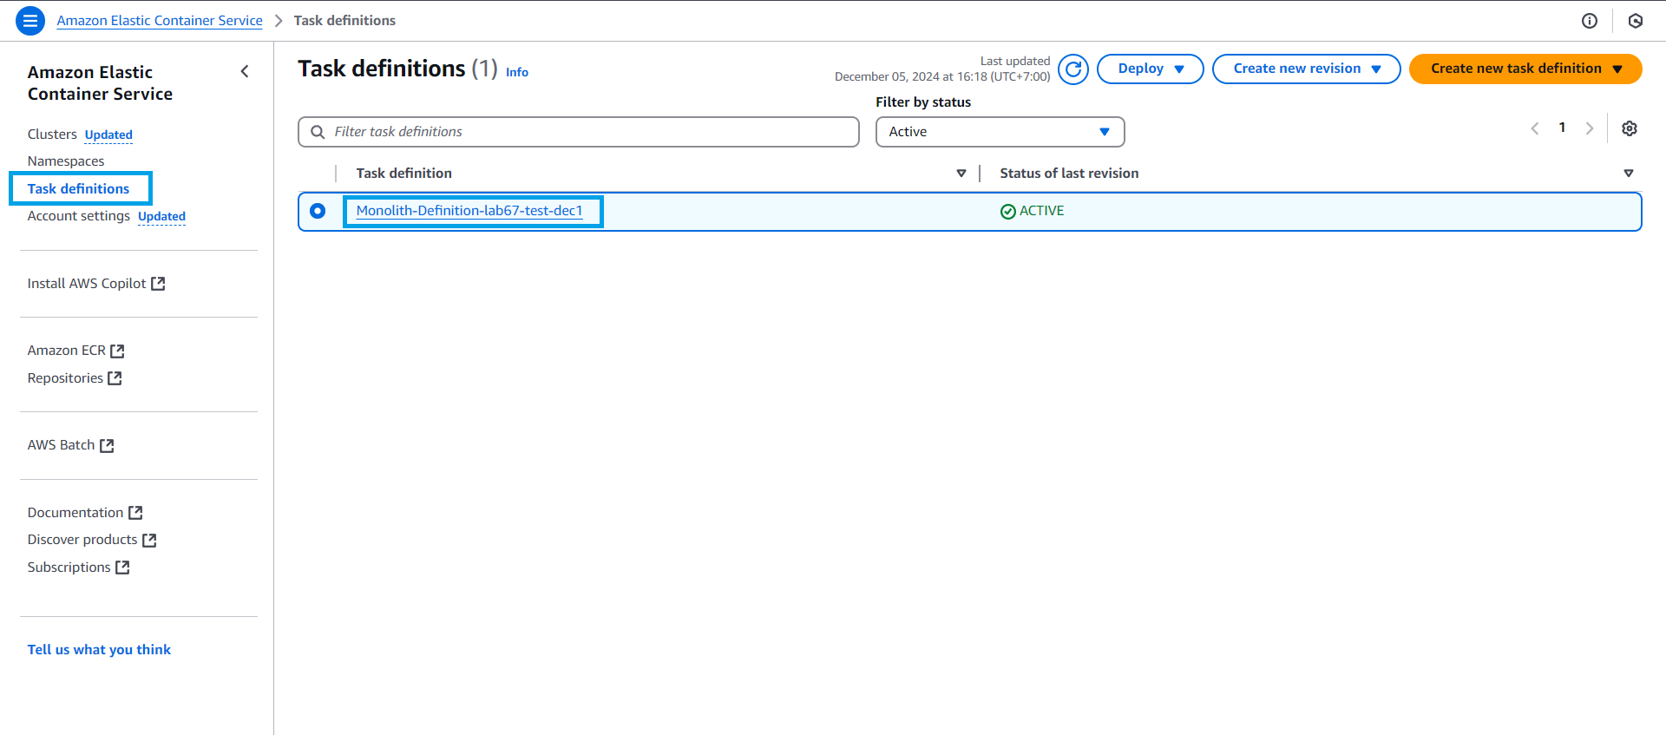Open Clusters in the side navigation
This screenshot has width=1666, height=735.
[x=52, y=135]
